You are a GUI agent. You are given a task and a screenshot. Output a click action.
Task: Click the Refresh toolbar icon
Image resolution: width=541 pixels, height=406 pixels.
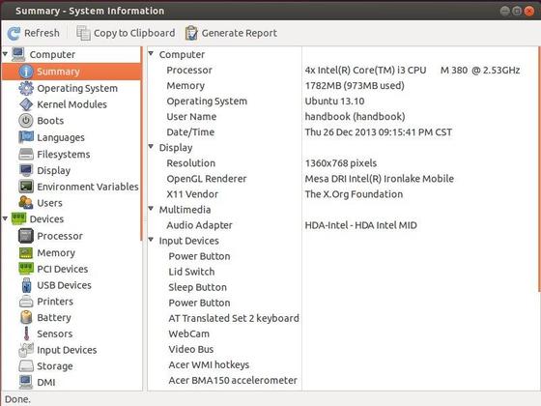[14, 34]
